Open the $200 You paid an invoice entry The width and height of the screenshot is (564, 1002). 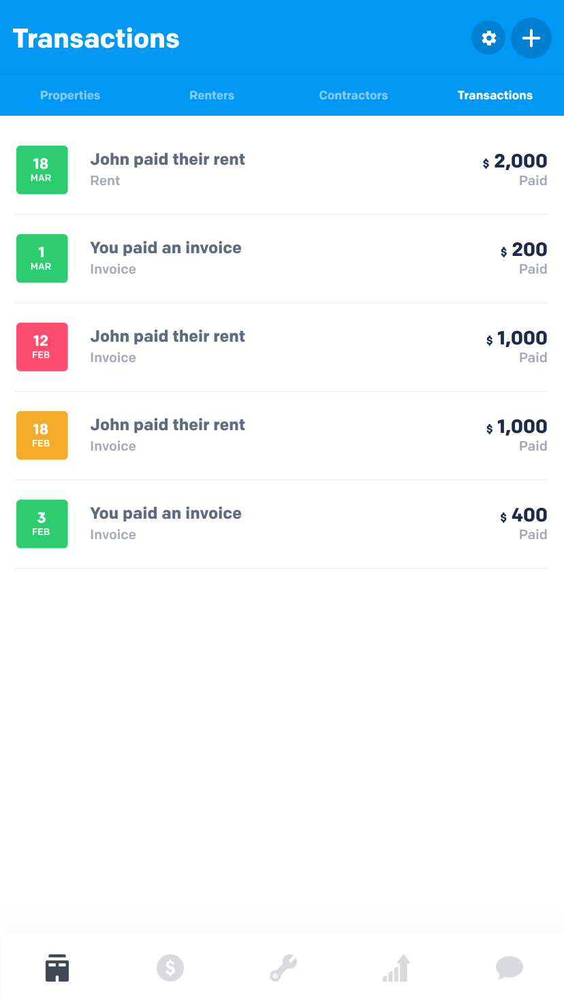(281, 259)
